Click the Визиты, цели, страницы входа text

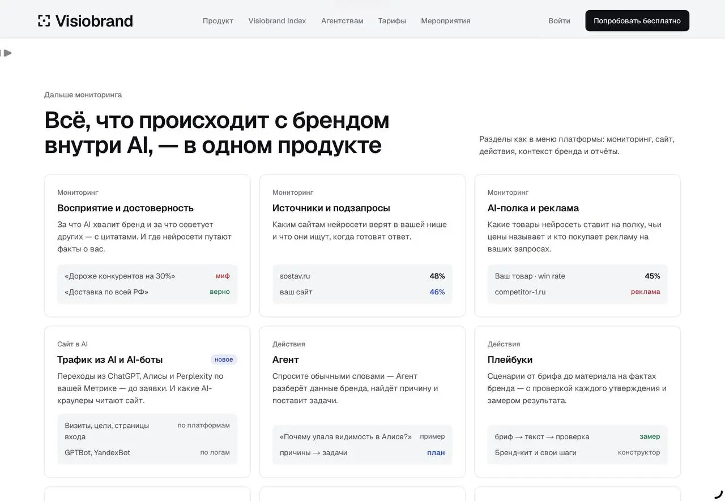tap(107, 431)
